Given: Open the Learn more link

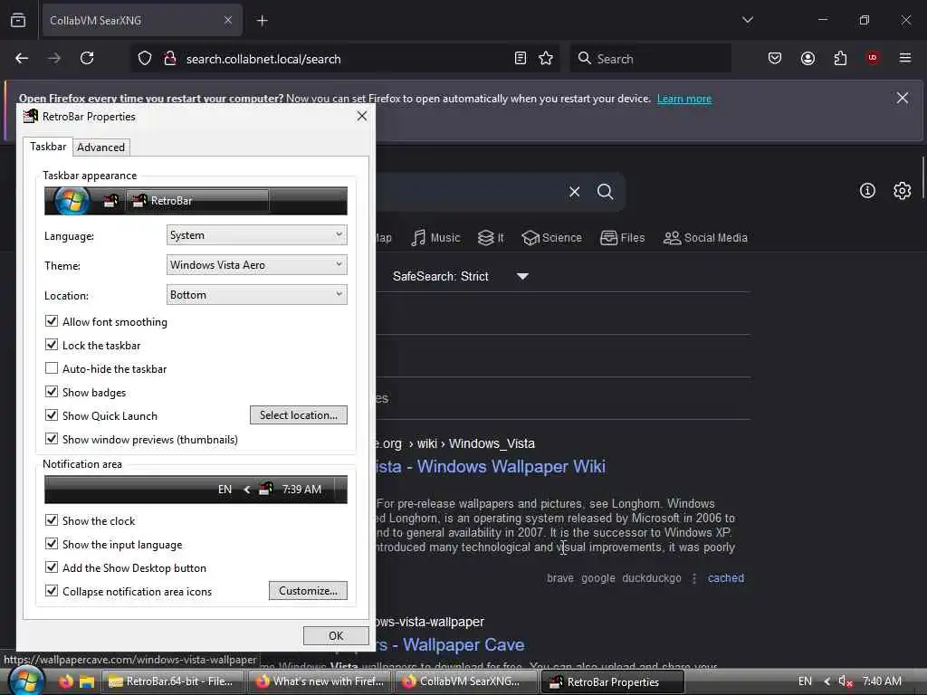Looking at the screenshot, I should pos(684,99).
